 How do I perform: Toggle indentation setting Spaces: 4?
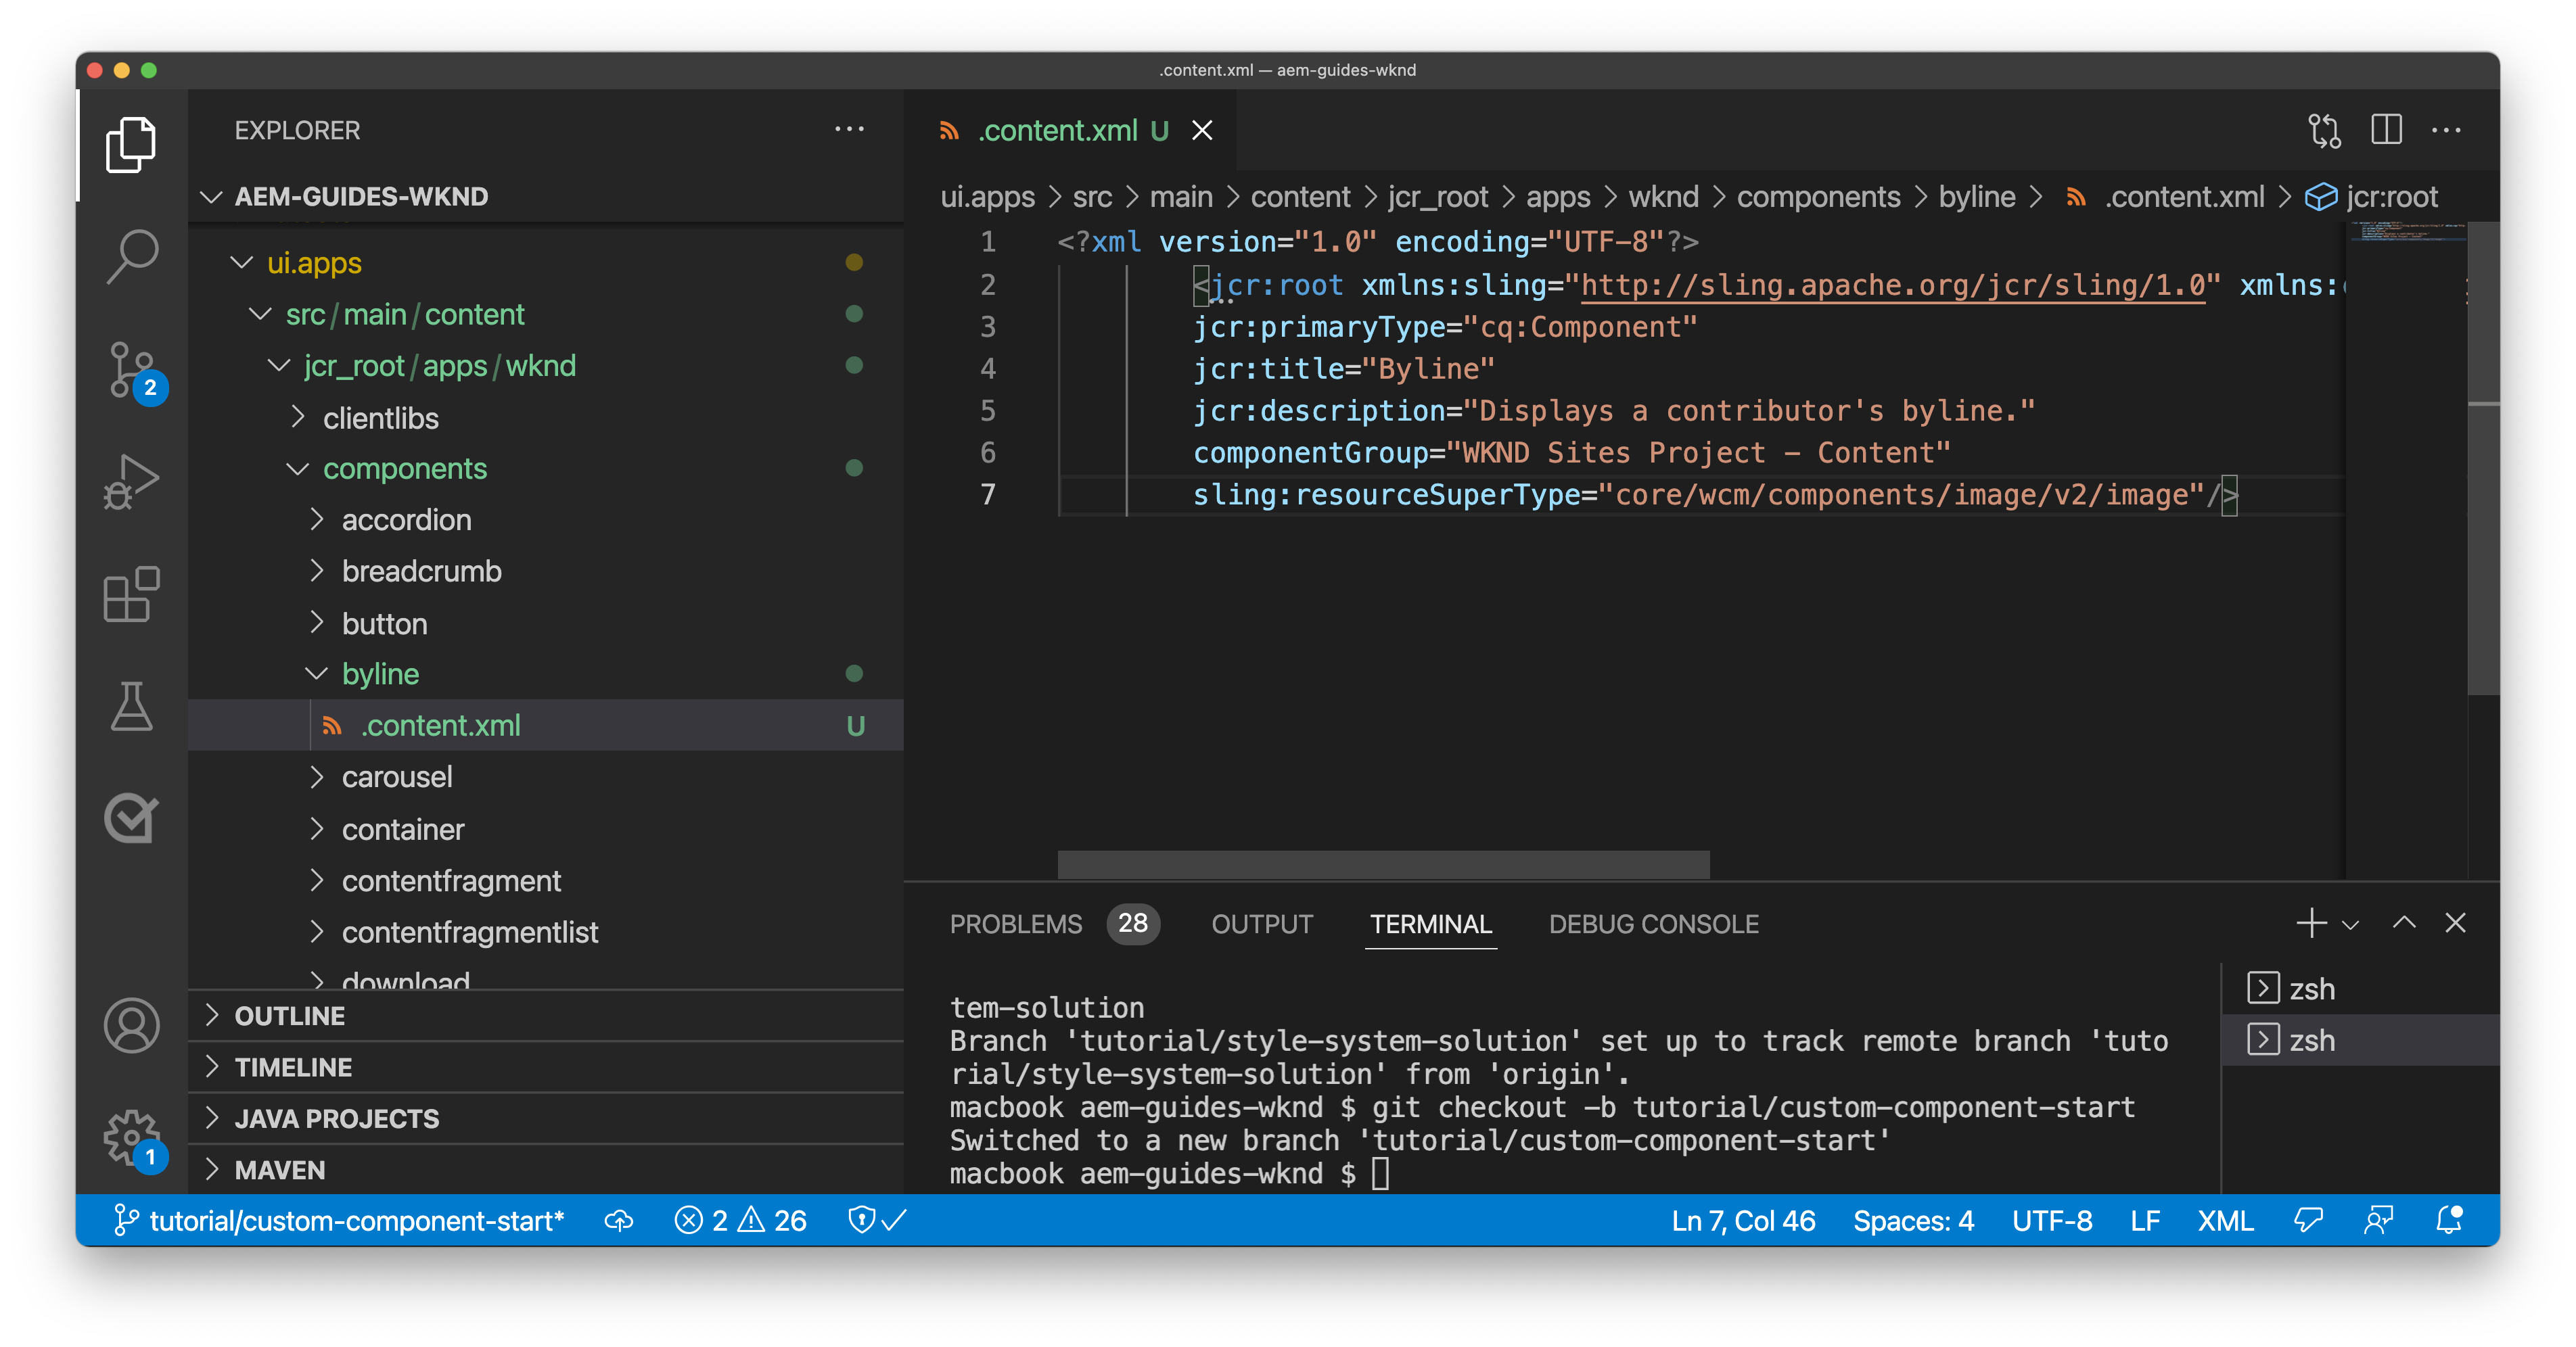point(1913,1220)
